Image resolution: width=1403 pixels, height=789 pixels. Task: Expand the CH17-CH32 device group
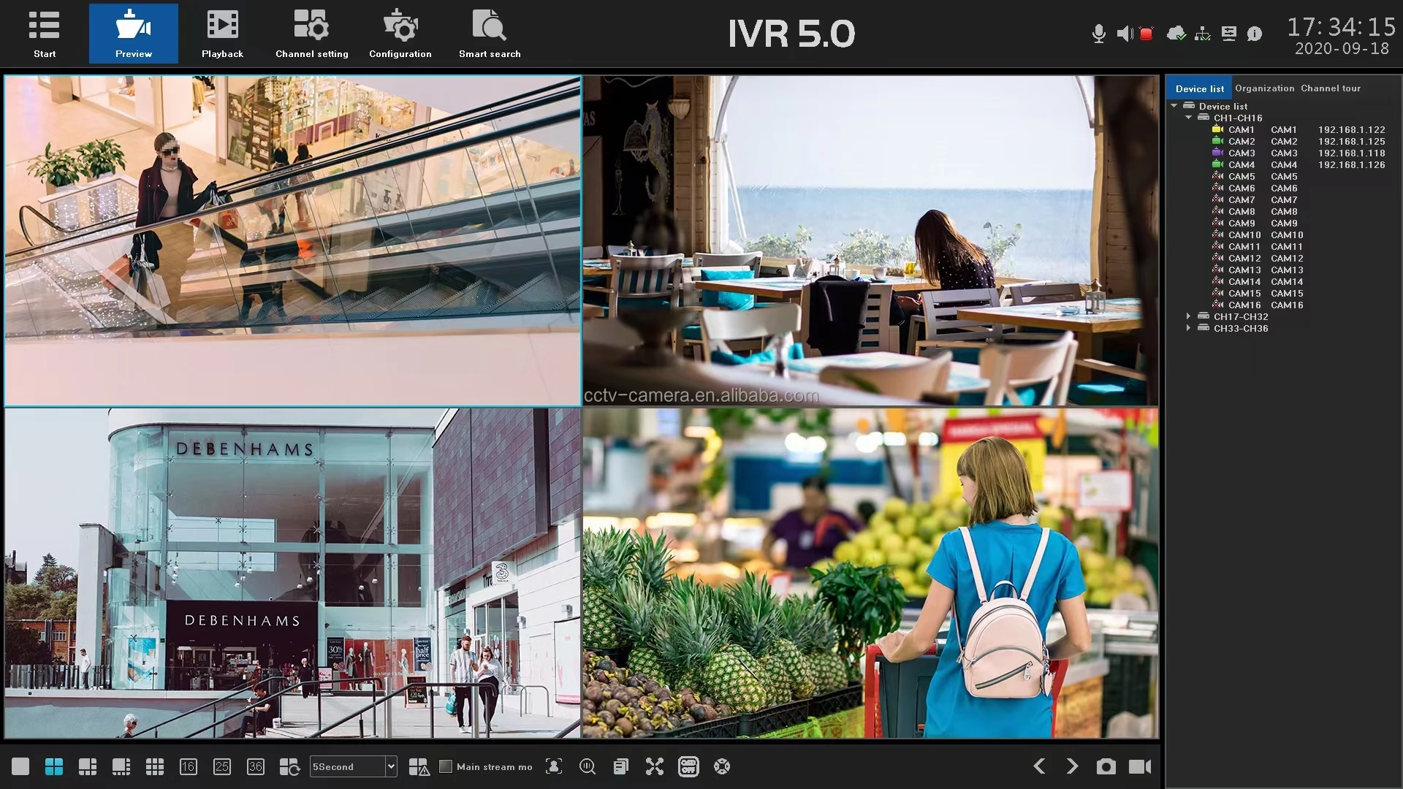(1188, 317)
